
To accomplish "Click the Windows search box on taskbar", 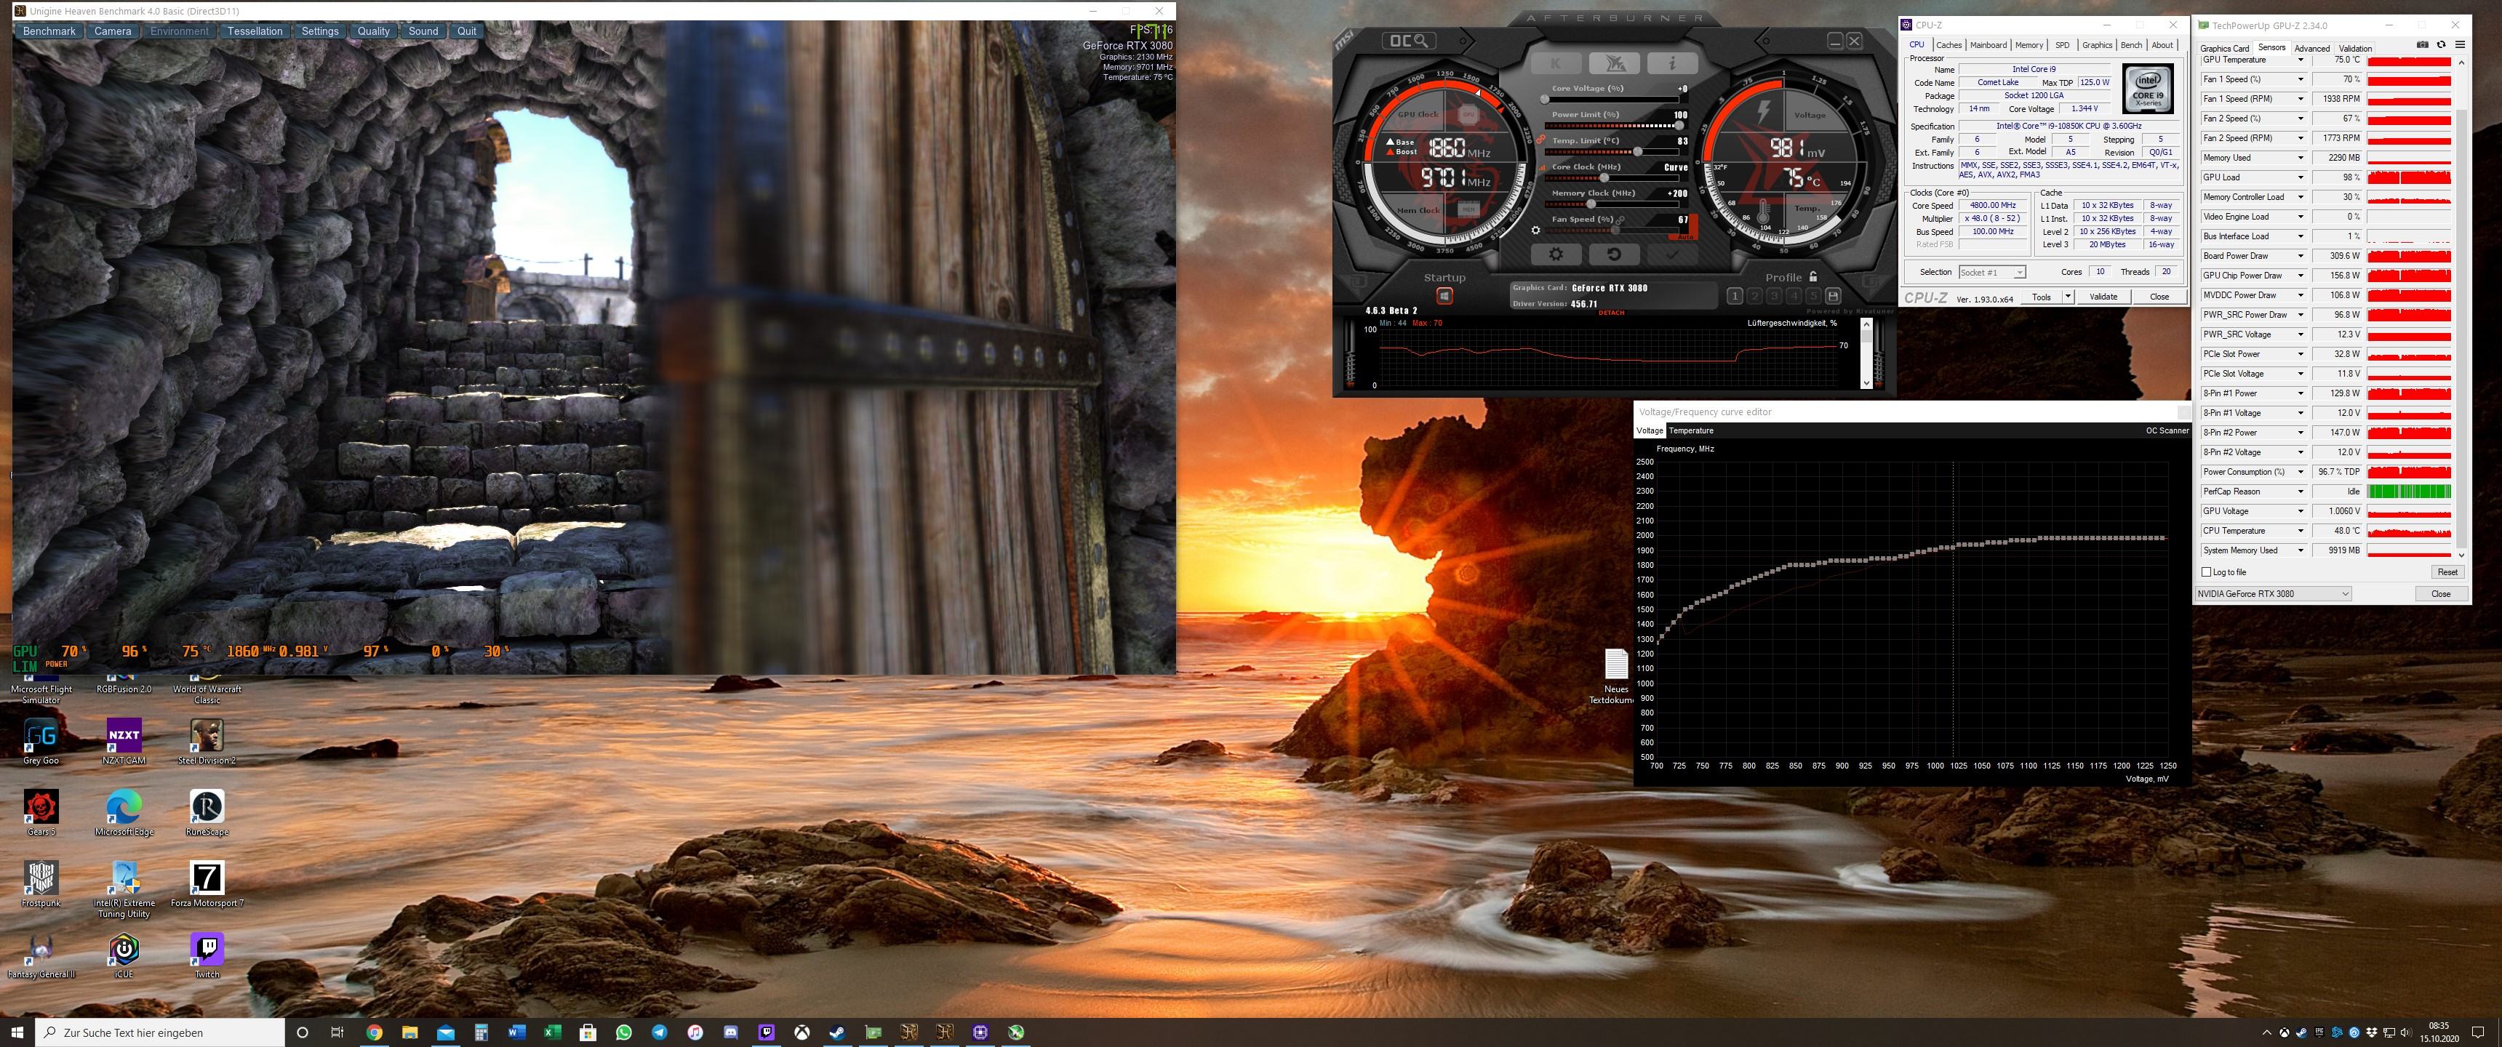I will coord(160,1032).
